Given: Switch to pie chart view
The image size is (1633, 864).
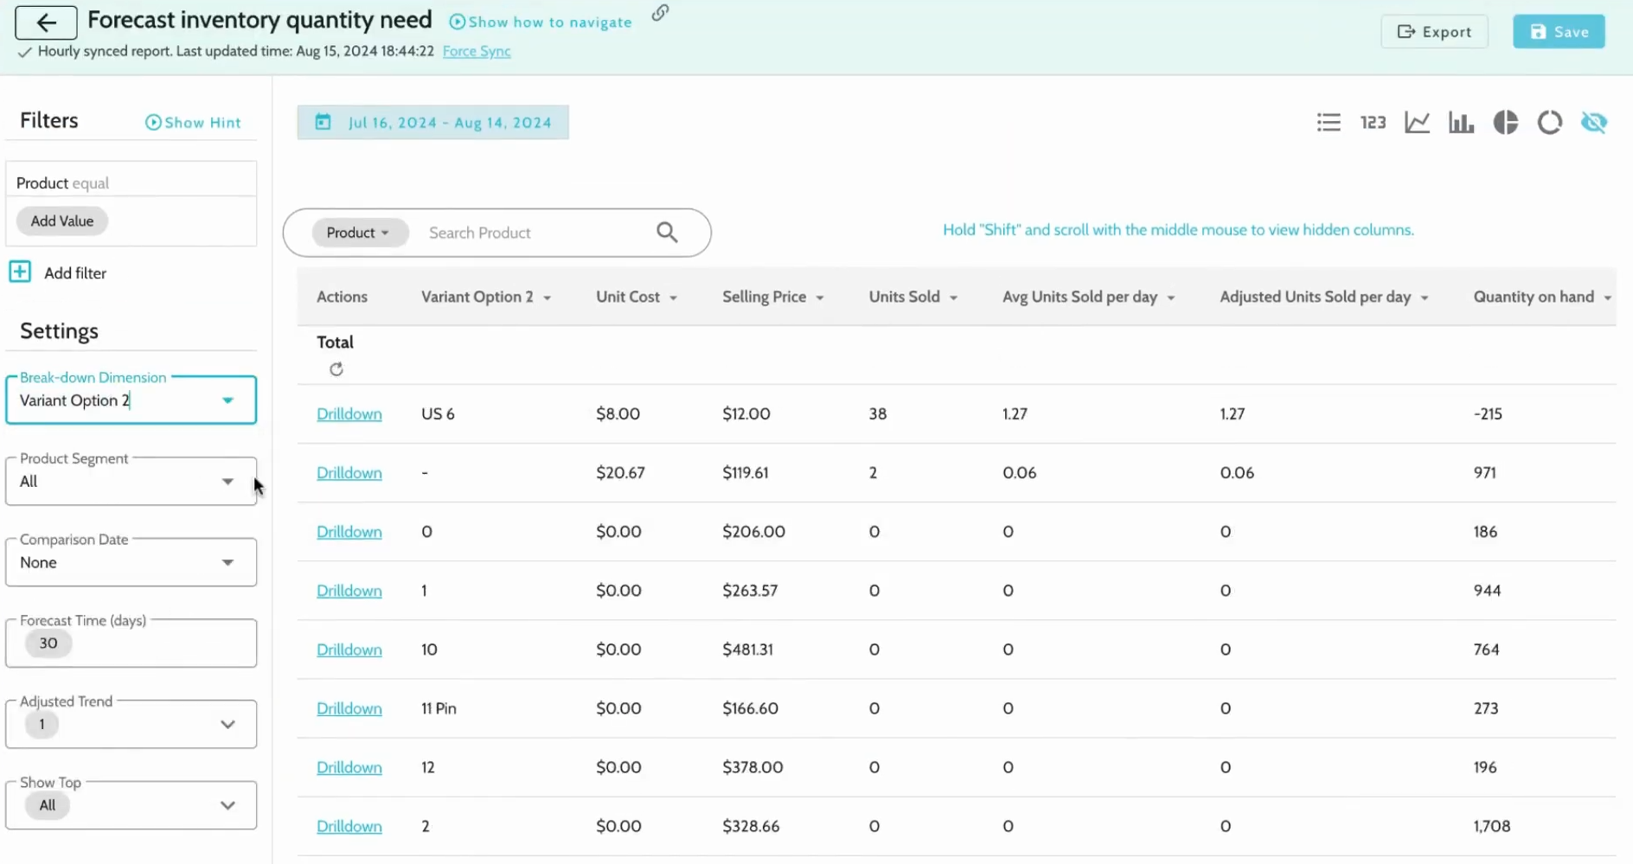Looking at the screenshot, I should [x=1505, y=123].
